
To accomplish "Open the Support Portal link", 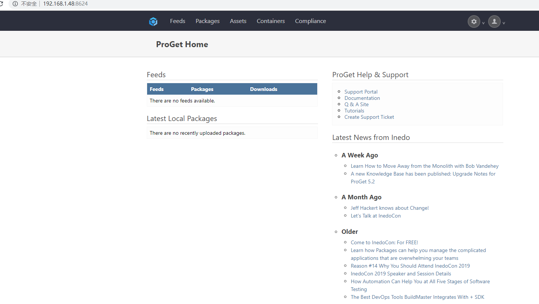I will point(361,92).
